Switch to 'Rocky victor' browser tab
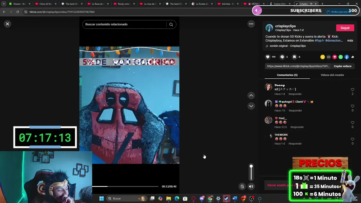The width and height of the screenshot is (361, 203). pyautogui.click(x=124, y=4)
